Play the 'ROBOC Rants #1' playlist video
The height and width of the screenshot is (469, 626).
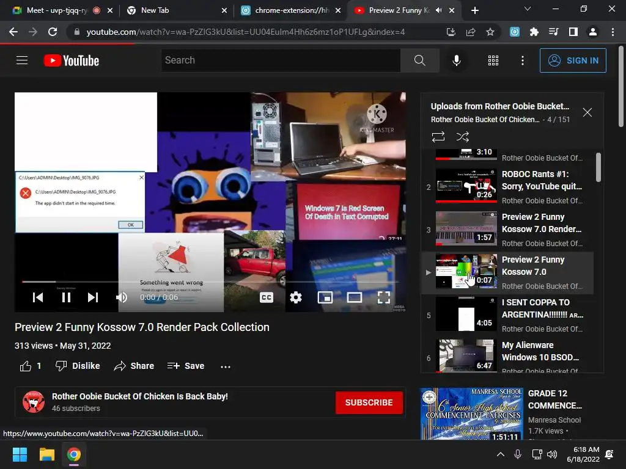pyautogui.click(x=508, y=187)
